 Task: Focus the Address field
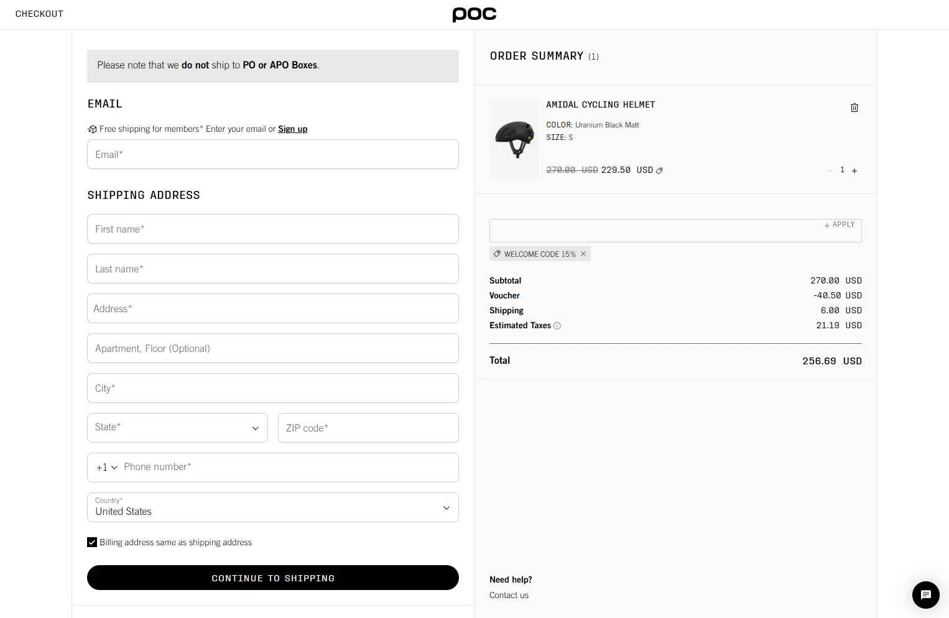[273, 308]
